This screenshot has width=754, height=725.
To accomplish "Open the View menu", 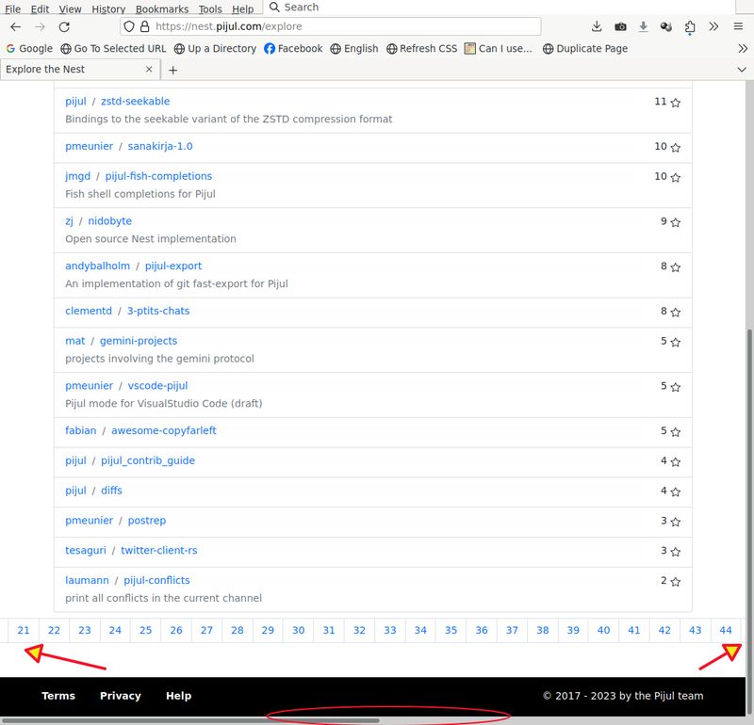I will point(70,8).
